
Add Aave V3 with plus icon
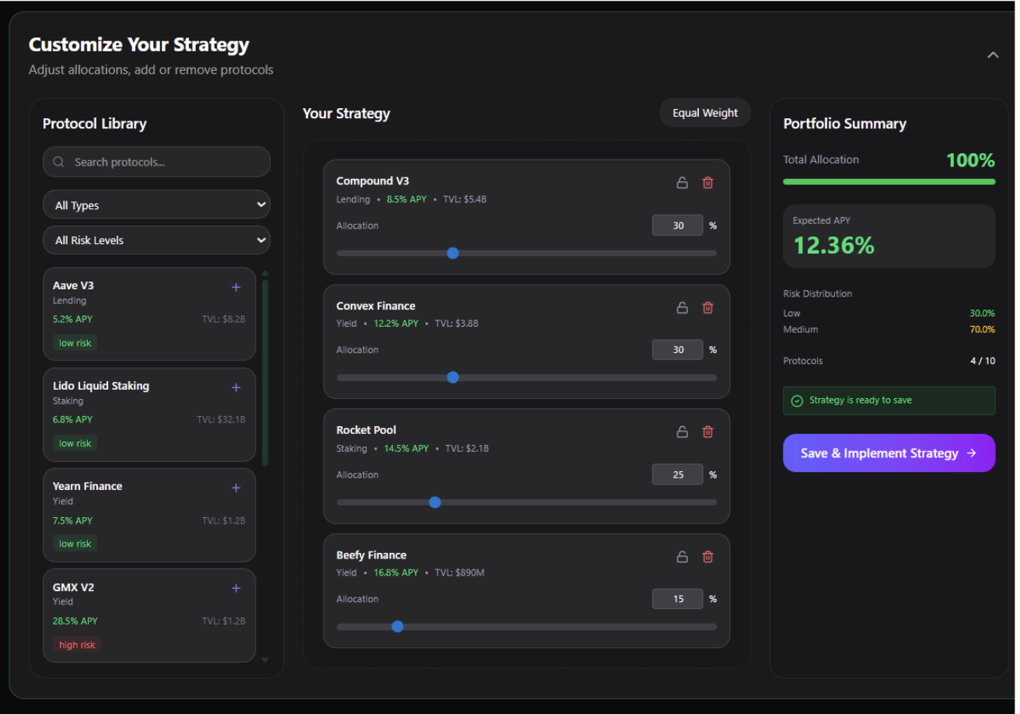(x=236, y=287)
